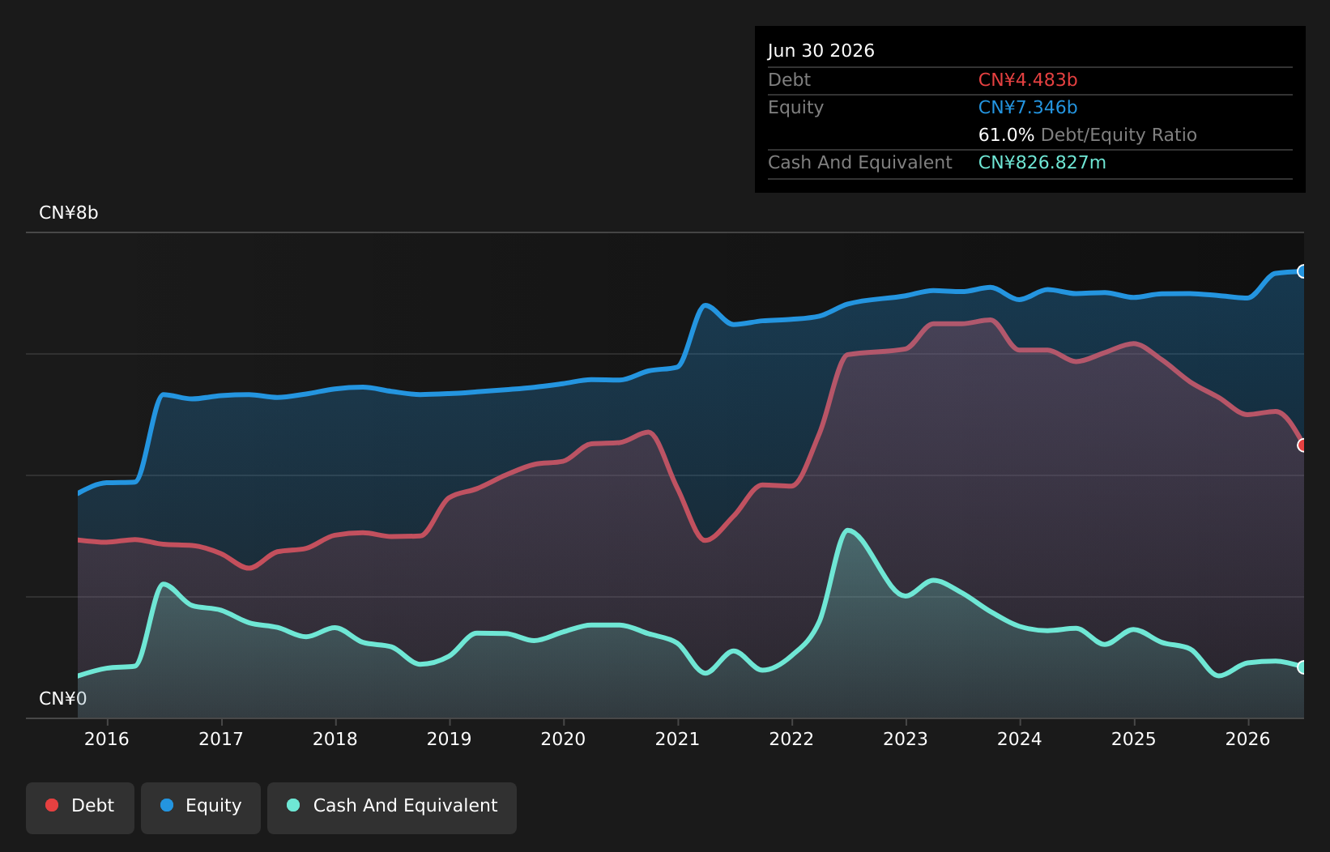Click the Cash And Equivalent tooltip label
The image size is (1330, 852).
pos(860,163)
